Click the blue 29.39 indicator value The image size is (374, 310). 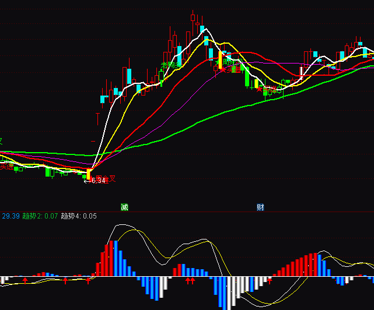pos(11,216)
